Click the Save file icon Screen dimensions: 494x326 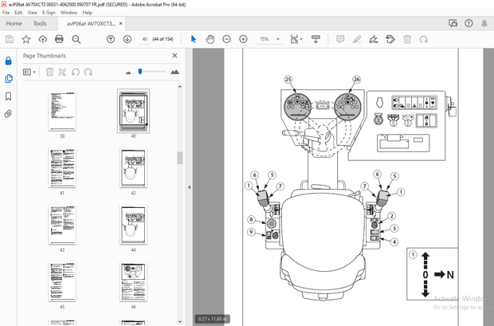[10, 39]
